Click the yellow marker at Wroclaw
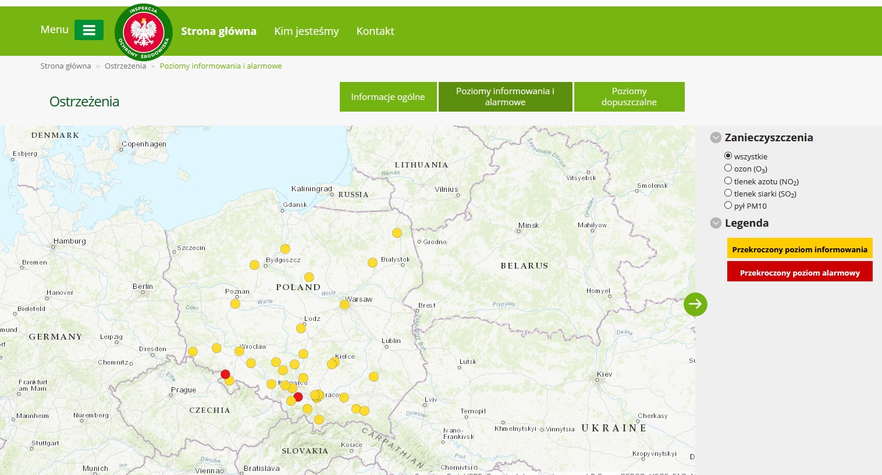The width and height of the screenshot is (882, 475). point(239,351)
